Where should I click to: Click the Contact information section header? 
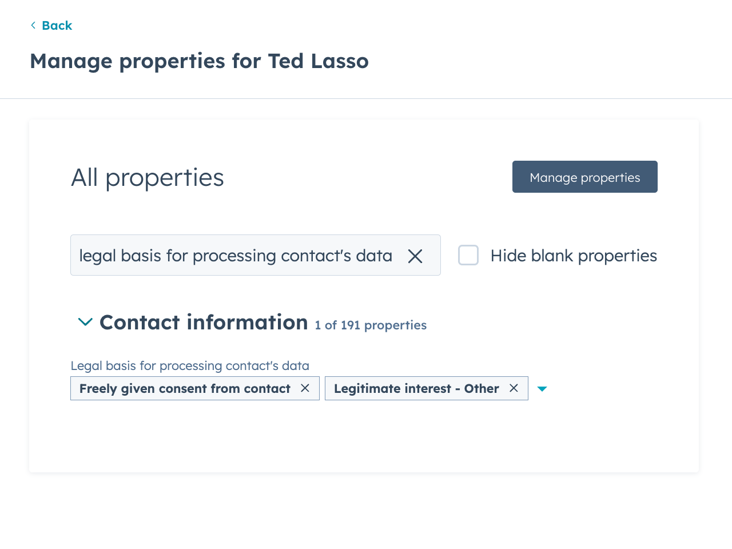coord(204,322)
